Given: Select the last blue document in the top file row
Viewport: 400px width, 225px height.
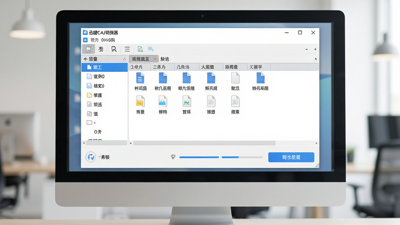Looking at the screenshot, I should 261,78.
